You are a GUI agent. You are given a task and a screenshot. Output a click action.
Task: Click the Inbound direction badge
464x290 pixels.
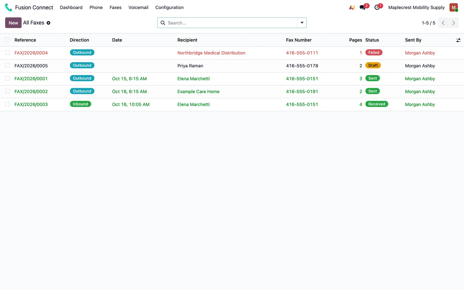point(81,104)
